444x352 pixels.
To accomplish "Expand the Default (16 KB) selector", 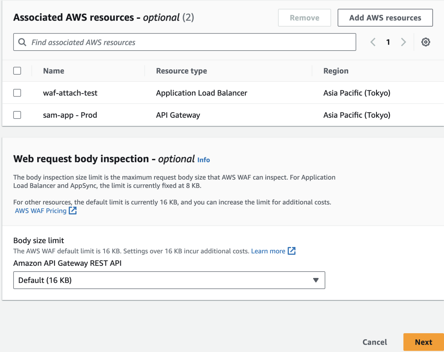I will coord(169,280).
